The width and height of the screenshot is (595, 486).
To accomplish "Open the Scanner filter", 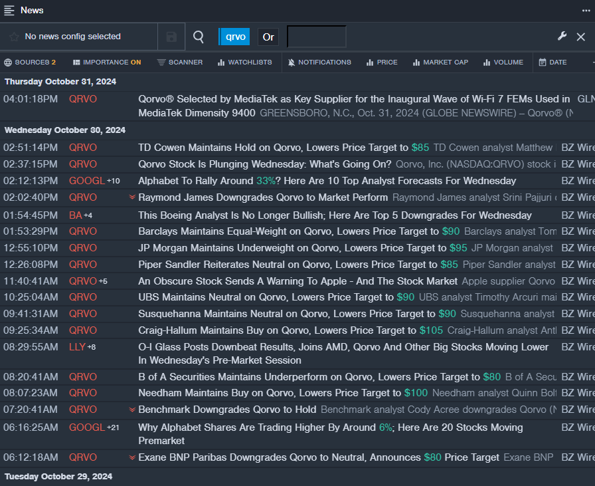I will coord(180,62).
